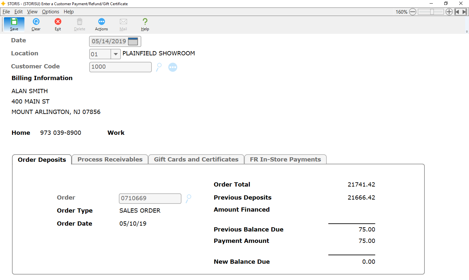The image size is (469, 280).
Task: Expand the Location dropdown
Action: pyautogui.click(x=116, y=54)
